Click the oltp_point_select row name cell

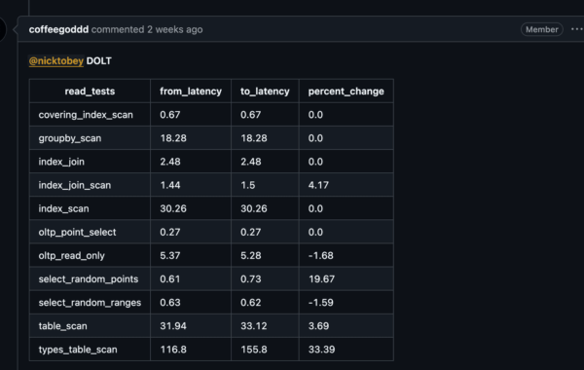[x=90, y=232]
